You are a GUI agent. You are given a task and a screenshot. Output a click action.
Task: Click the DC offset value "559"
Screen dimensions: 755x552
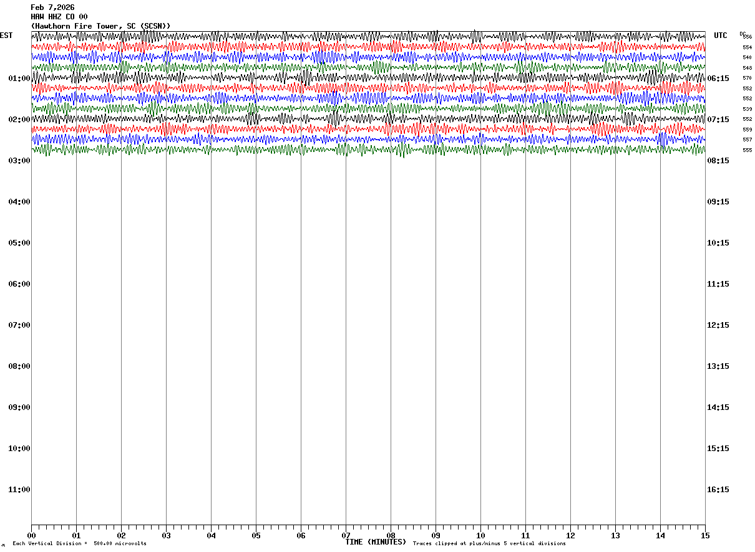[x=747, y=130]
